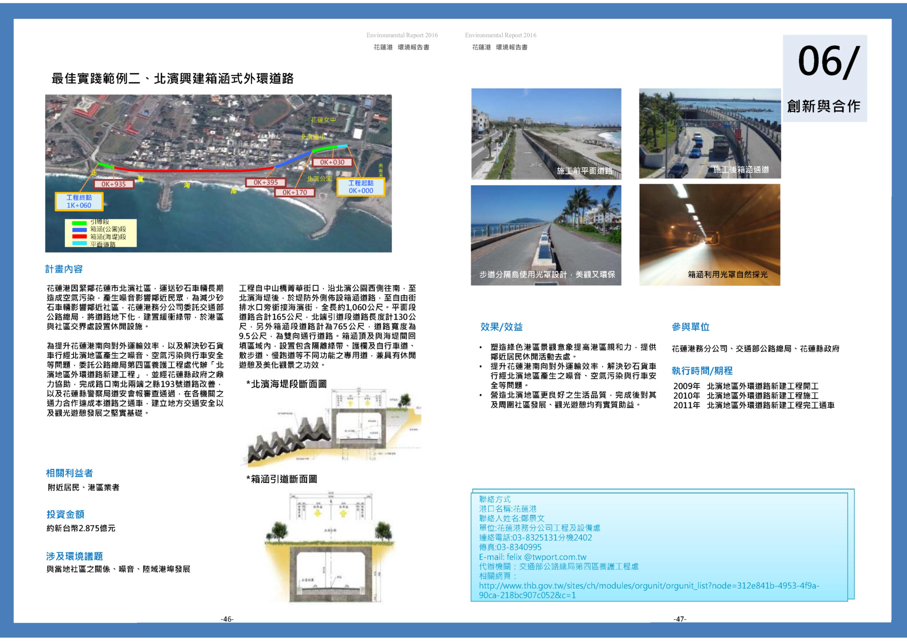Image resolution: width=907 pixels, height=641 pixels.
Task: Select the 施工後箱涵通道 photo
Action: coord(710,133)
